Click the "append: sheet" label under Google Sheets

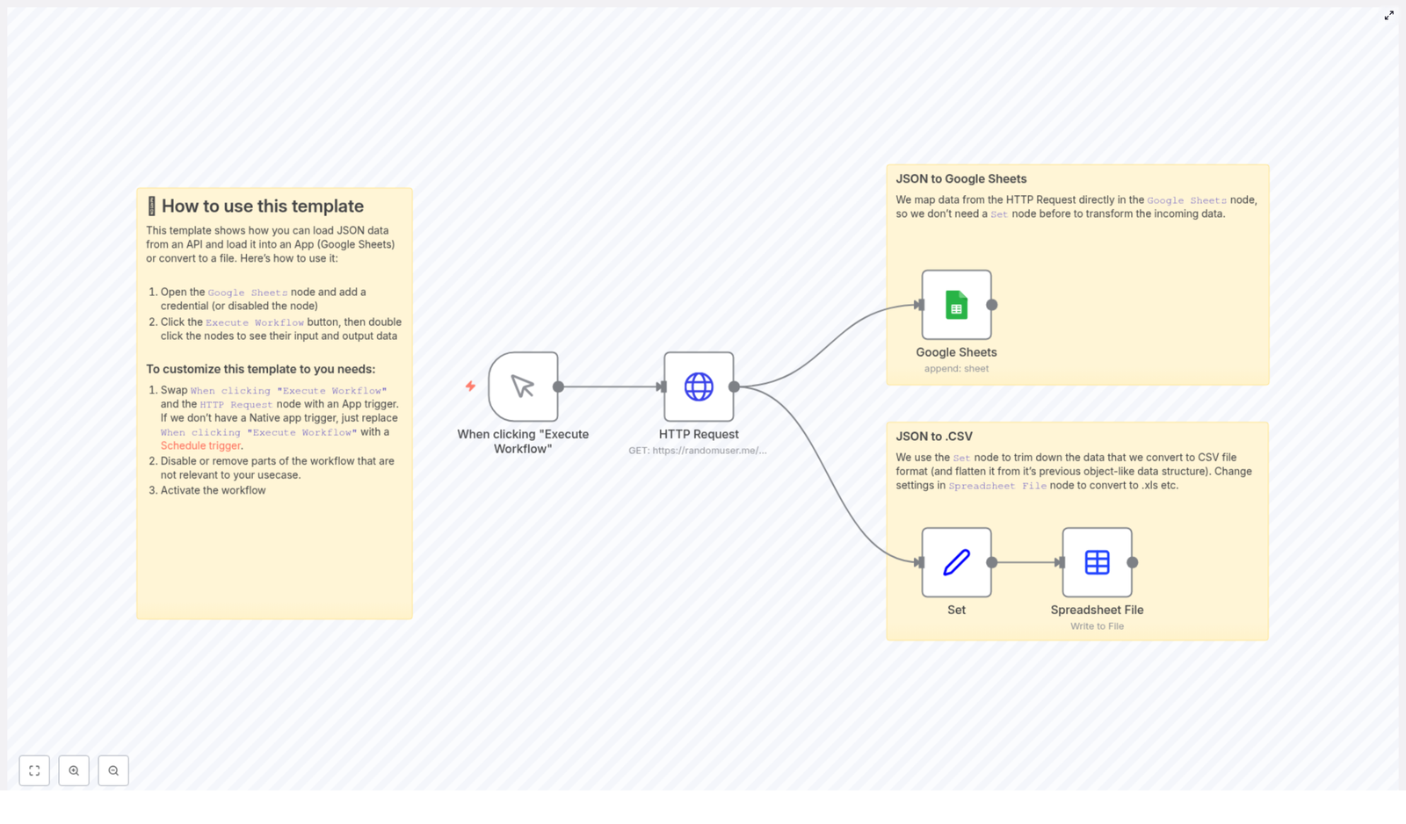[x=956, y=368]
